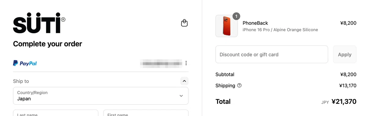Click the quantity badge on product image
367x116 pixels.
236,16
